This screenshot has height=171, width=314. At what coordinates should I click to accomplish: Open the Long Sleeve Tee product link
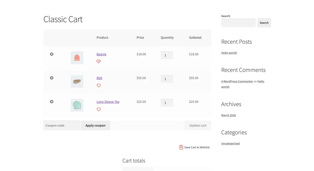pos(108,102)
